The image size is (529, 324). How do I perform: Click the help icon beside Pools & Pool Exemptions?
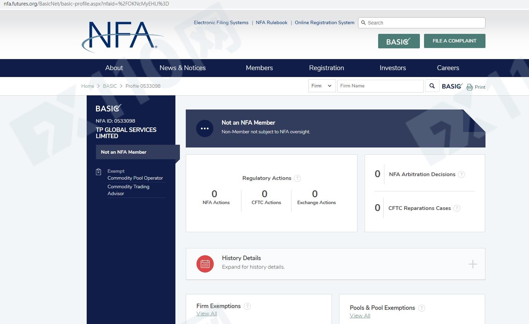(422, 308)
